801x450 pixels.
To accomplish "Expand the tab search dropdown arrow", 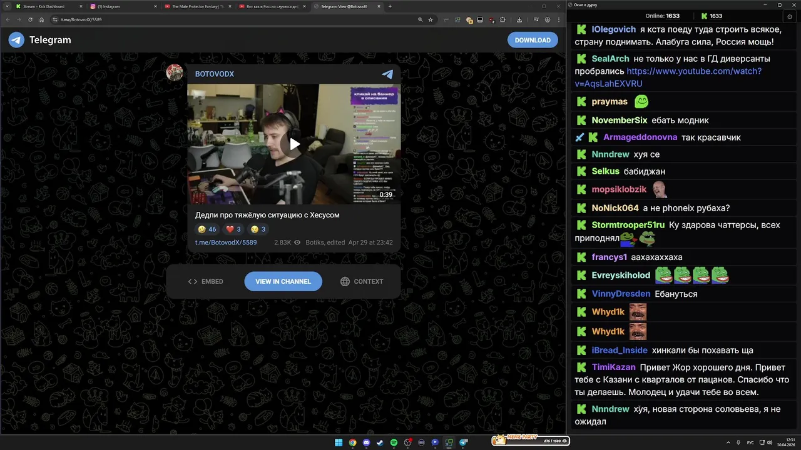I will (6, 6).
